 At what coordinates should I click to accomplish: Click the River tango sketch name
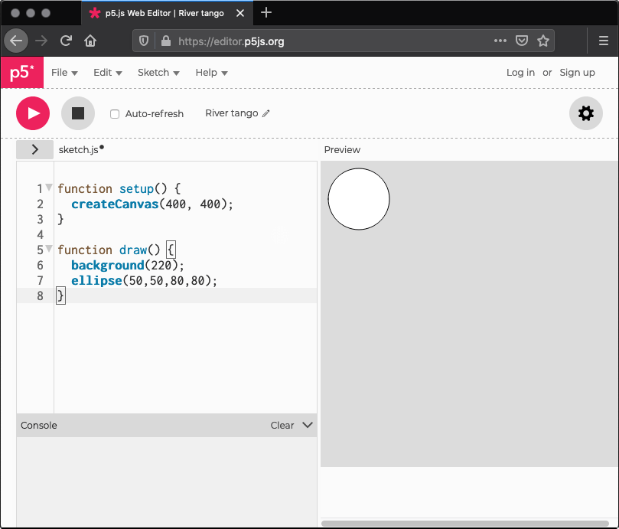231,113
